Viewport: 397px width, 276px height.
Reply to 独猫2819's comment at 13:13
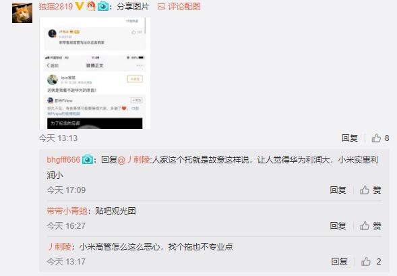click(x=349, y=138)
